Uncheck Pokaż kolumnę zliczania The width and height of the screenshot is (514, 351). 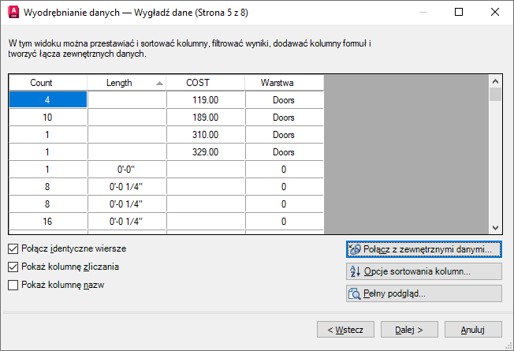point(13,267)
